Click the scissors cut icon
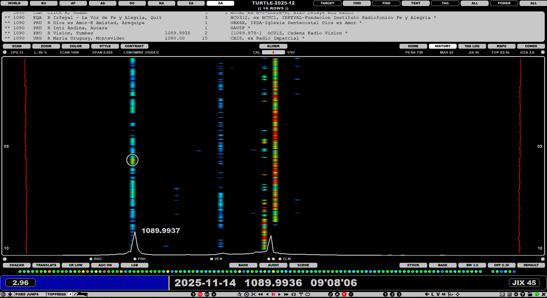547x298 pixels. [x=253, y=294]
